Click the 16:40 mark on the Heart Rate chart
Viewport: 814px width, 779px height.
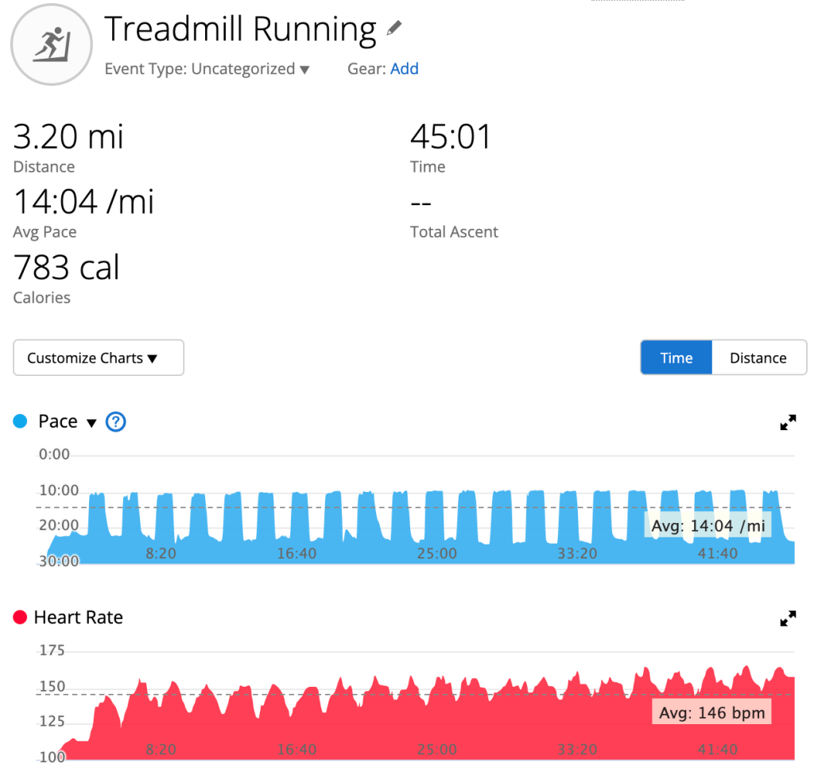pyautogui.click(x=297, y=750)
